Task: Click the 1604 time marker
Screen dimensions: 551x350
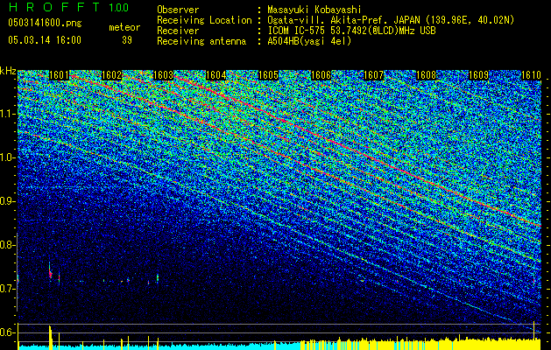Action: click(x=216, y=75)
